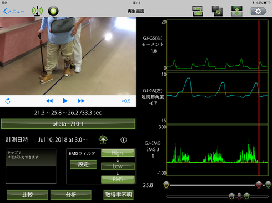The width and height of the screenshot is (272, 203).
Task: Toggle the Low EMG filter
Action: click(118, 166)
